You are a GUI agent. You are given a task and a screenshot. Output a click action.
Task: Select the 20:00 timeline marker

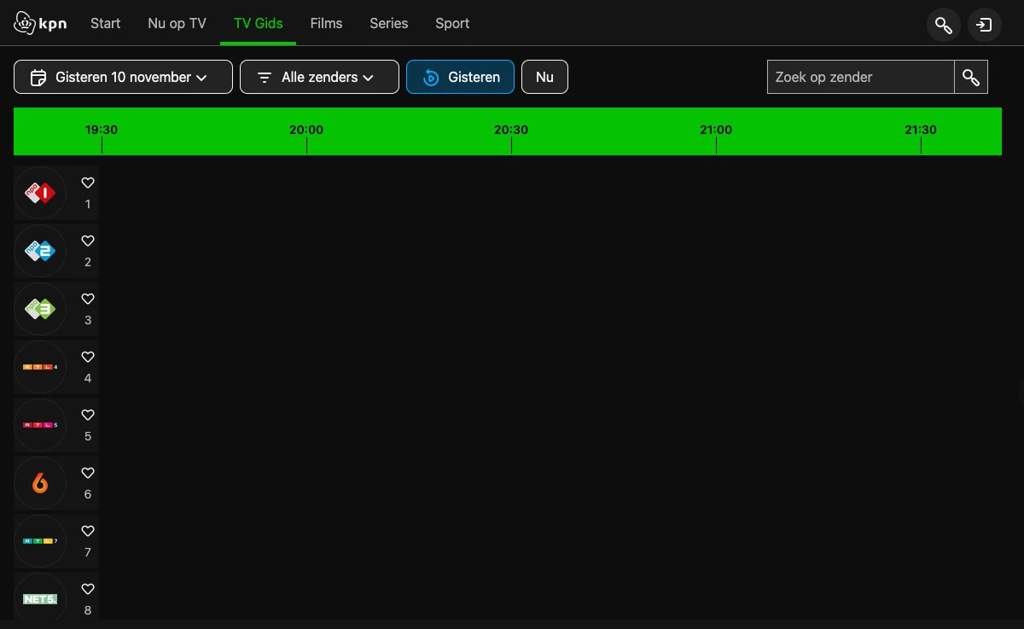coord(306,130)
